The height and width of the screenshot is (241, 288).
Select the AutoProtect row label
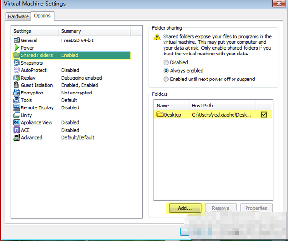(34, 70)
